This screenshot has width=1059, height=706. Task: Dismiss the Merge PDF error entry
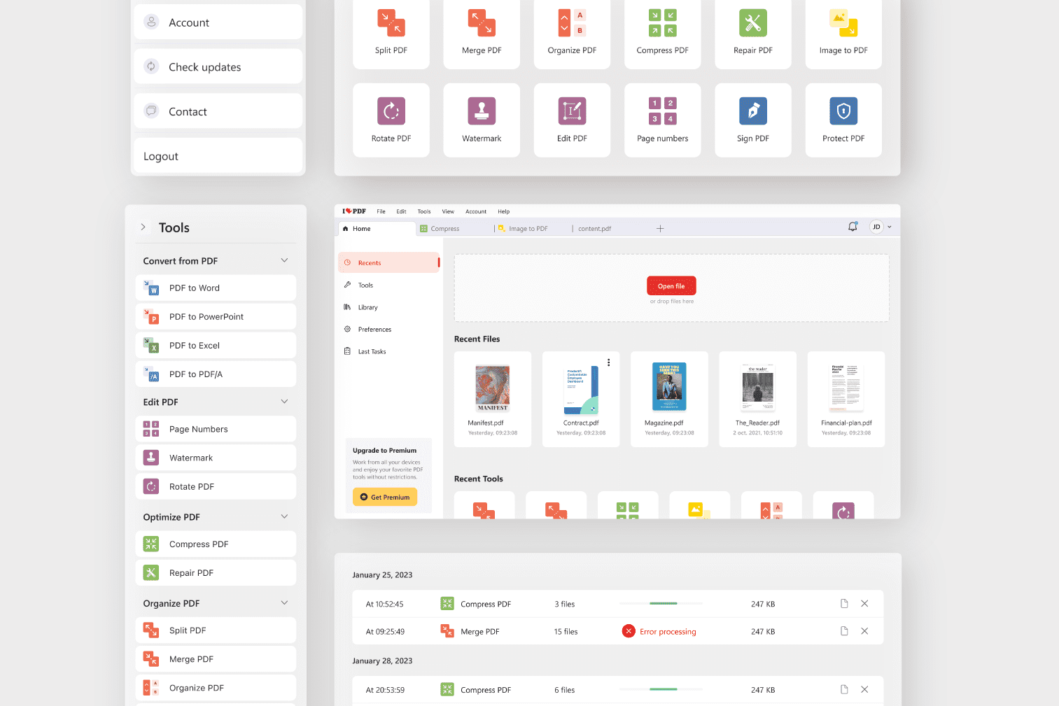[x=864, y=630]
